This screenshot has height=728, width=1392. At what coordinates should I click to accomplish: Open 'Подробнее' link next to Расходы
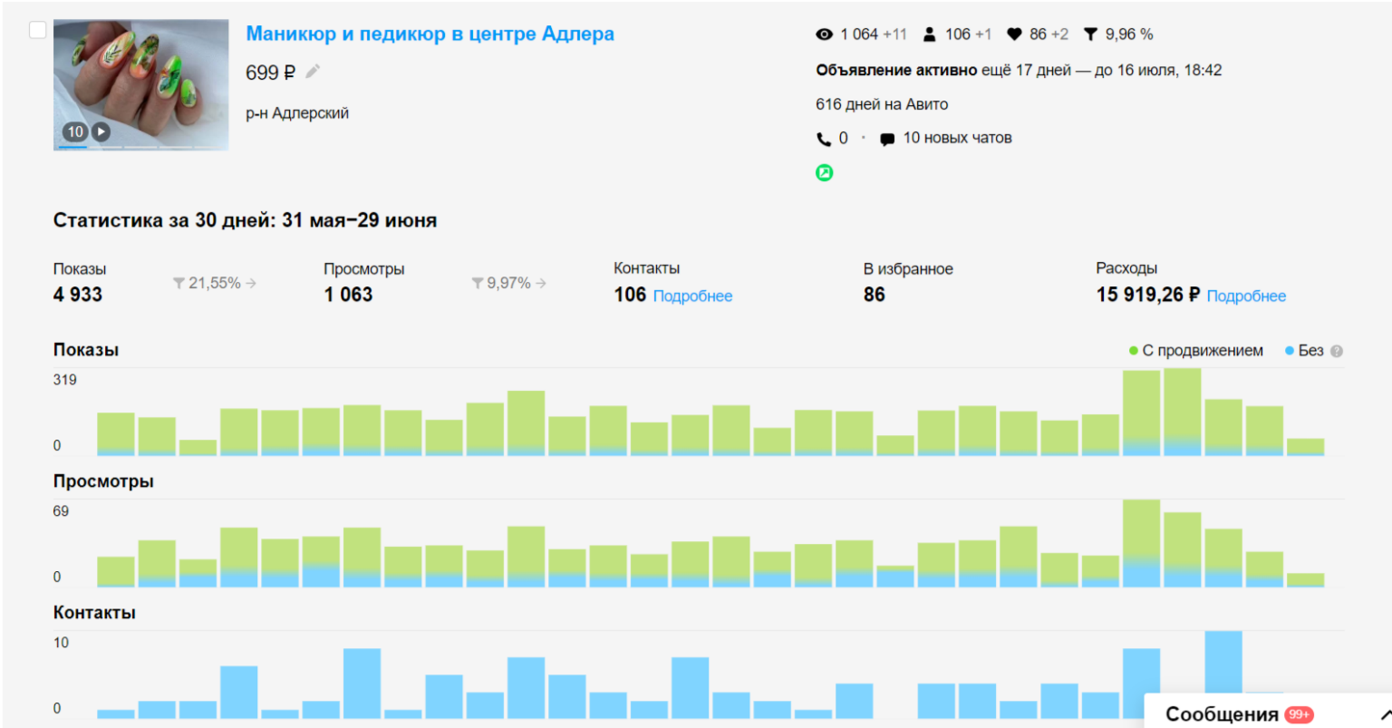coord(1246,296)
